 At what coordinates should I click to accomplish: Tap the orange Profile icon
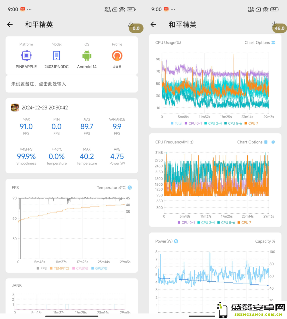117,55
